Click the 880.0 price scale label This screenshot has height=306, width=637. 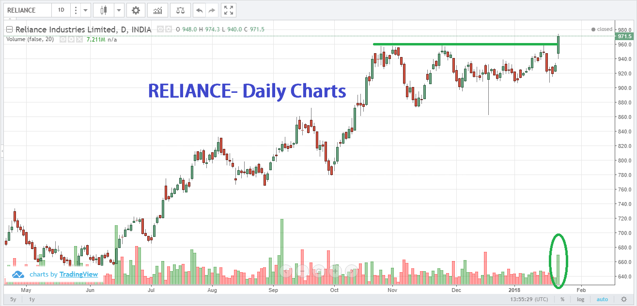pyautogui.click(x=625, y=102)
